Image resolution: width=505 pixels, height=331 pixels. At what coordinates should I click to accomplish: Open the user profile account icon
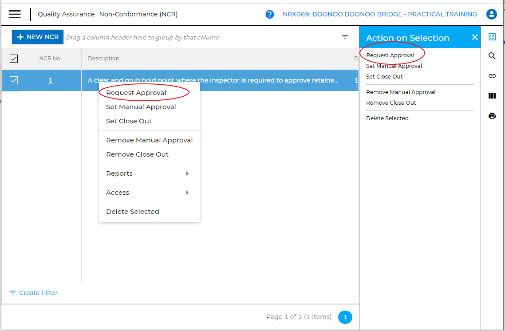(492, 14)
